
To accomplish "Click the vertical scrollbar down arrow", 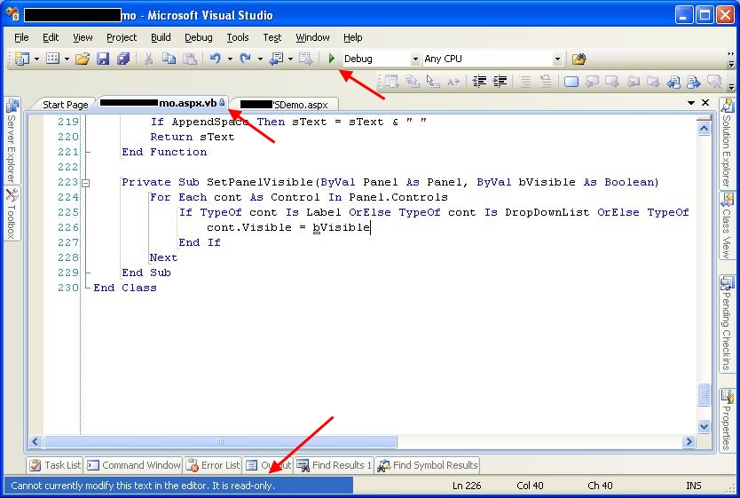I will 704,426.
